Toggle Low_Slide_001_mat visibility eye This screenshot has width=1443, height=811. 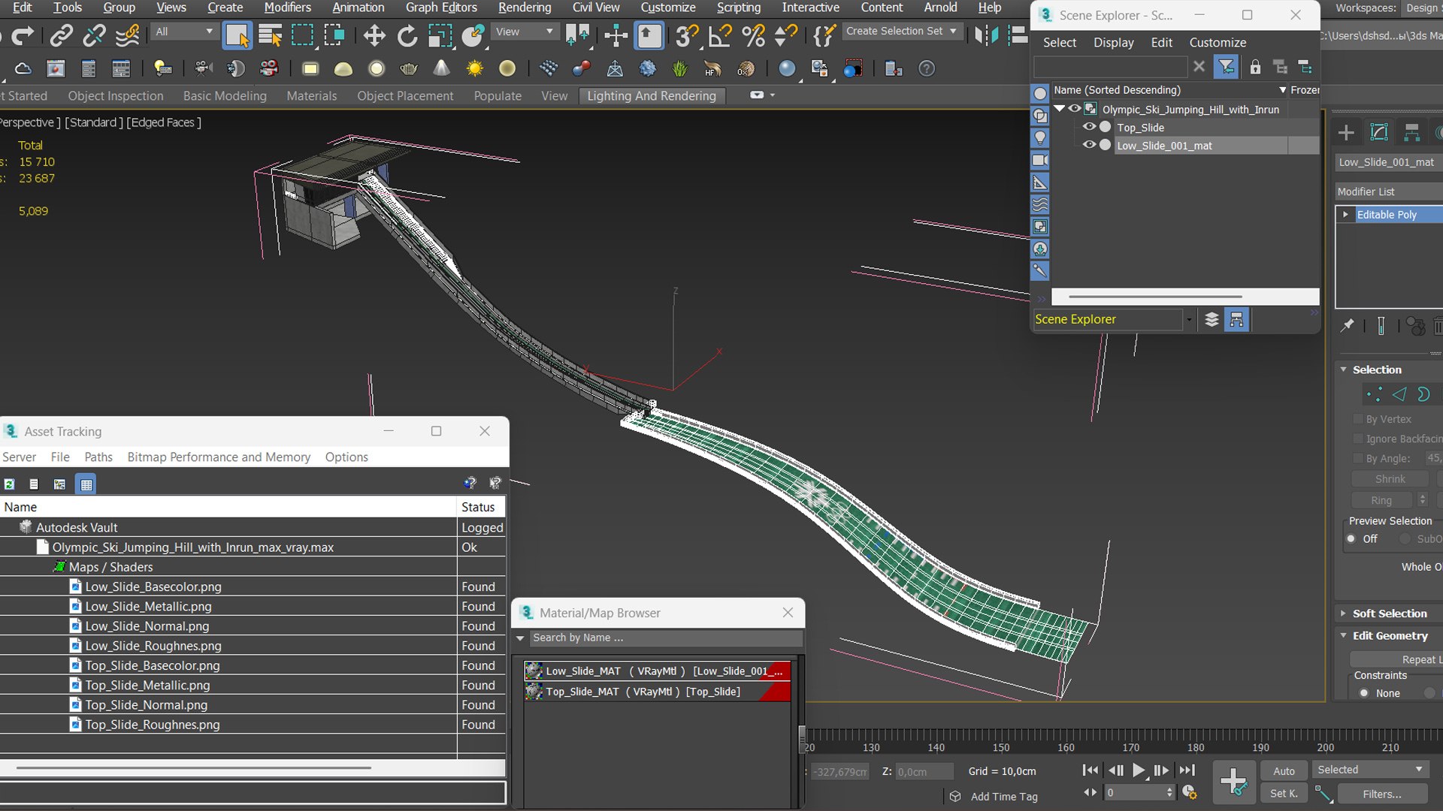(1088, 145)
